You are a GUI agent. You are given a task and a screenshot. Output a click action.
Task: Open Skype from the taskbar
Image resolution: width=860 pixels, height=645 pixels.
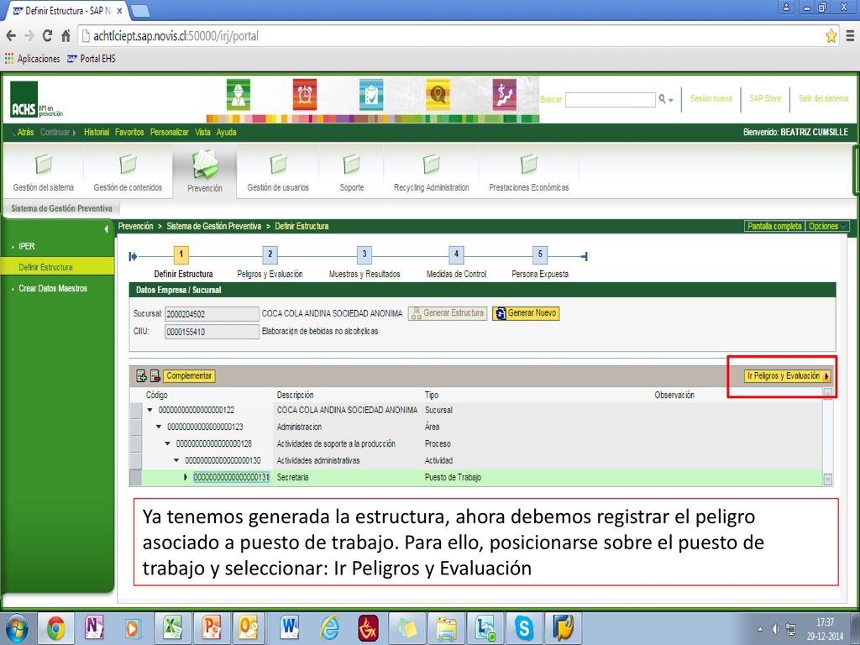(524, 627)
